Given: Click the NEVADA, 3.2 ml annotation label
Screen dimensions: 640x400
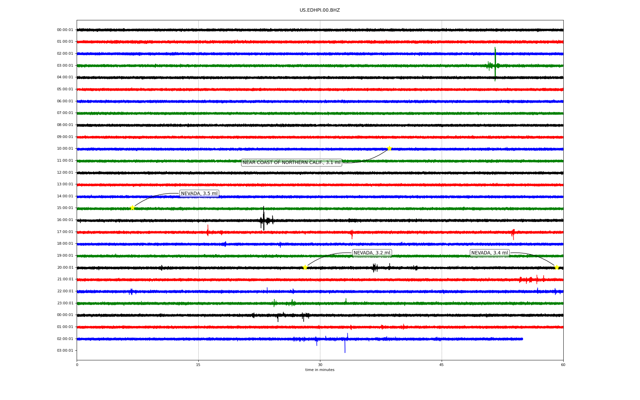Looking at the screenshot, I should (x=372, y=253).
